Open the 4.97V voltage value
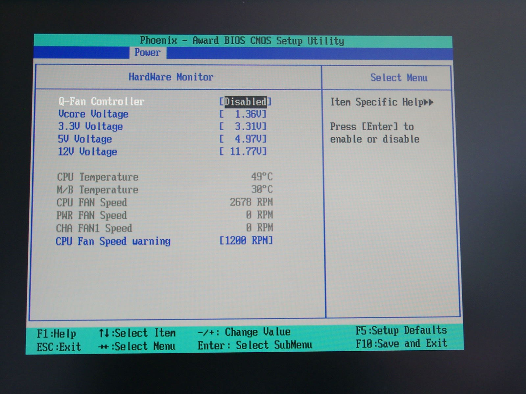Viewport: 526px width, 394px height. [x=243, y=139]
